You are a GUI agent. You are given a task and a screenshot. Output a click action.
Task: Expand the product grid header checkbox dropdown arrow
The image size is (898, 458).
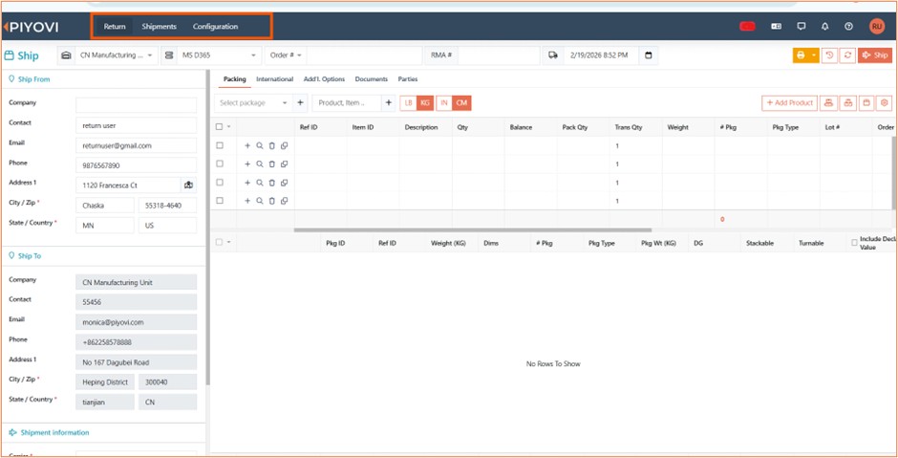click(x=228, y=127)
